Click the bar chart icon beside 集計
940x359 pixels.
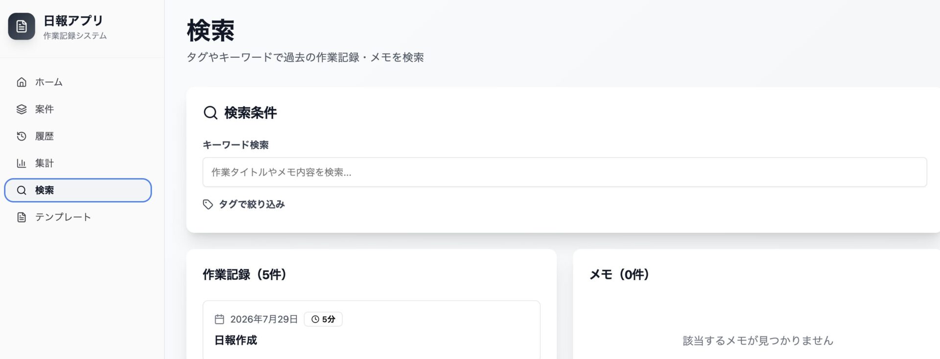22,163
